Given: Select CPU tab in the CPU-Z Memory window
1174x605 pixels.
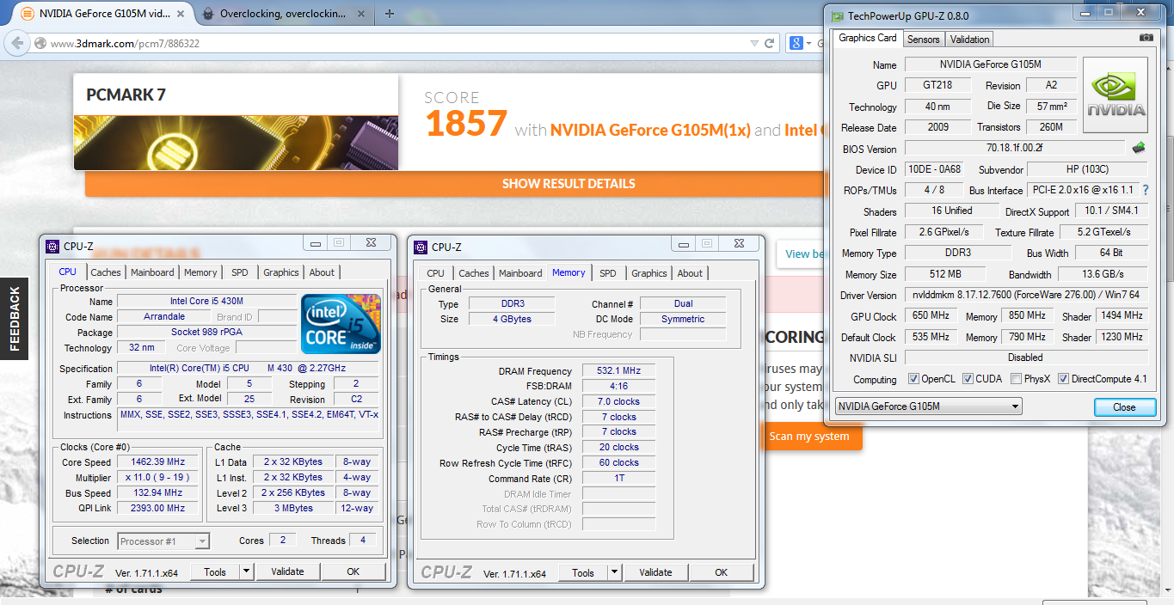Looking at the screenshot, I should [x=436, y=273].
